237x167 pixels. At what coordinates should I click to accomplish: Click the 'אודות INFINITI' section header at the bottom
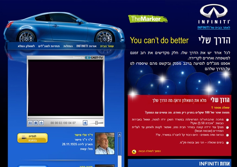pos(214,164)
